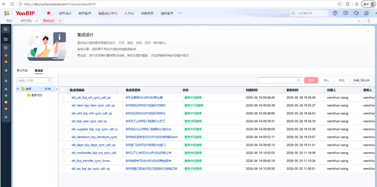The width and height of the screenshot is (377, 187).
Task: Toggle the select-all checkbox in table header
Action: (63, 90)
